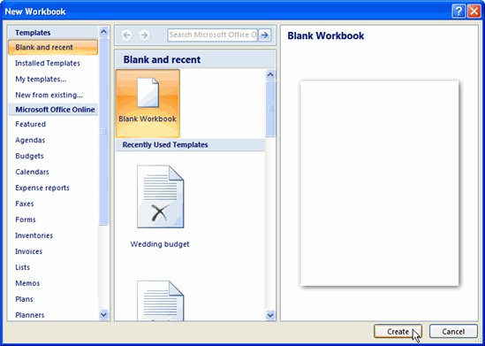Select the Expense reports category

click(x=42, y=188)
